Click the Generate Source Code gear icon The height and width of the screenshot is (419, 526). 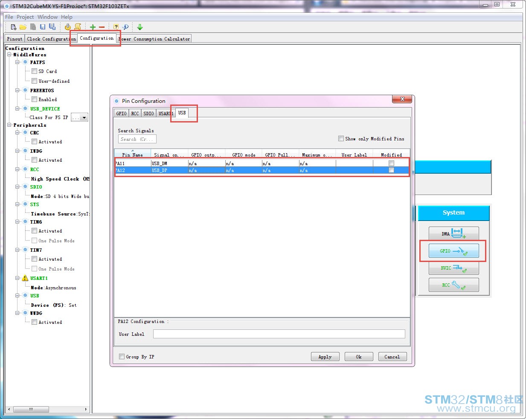tap(68, 27)
